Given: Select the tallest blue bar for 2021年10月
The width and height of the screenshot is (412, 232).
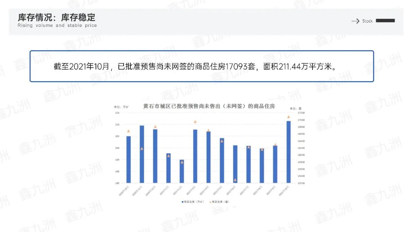Looking at the screenshot, I should [x=288, y=152].
